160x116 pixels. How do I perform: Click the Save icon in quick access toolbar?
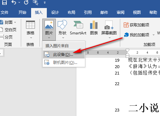(4, 2)
